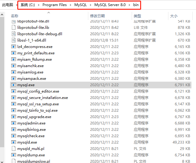
Task: Click the lz4_decompress.exe application icon
Action: pyautogui.click(x=13, y=46)
